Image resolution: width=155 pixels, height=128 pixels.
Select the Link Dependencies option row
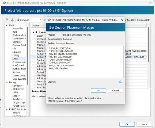pyautogui.click(x=41, y=75)
